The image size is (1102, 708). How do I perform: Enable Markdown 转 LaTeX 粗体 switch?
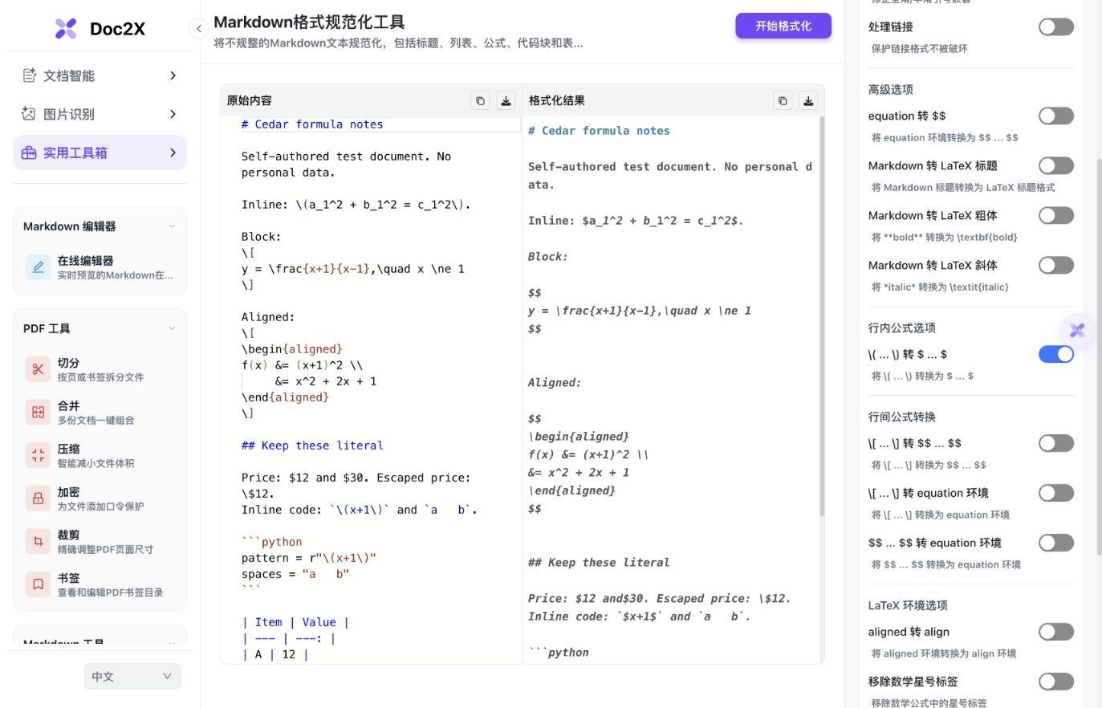click(x=1056, y=216)
